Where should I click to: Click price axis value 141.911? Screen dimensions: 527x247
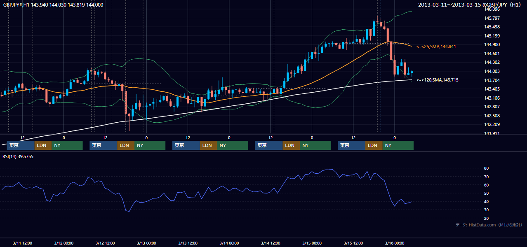coord(492,133)
